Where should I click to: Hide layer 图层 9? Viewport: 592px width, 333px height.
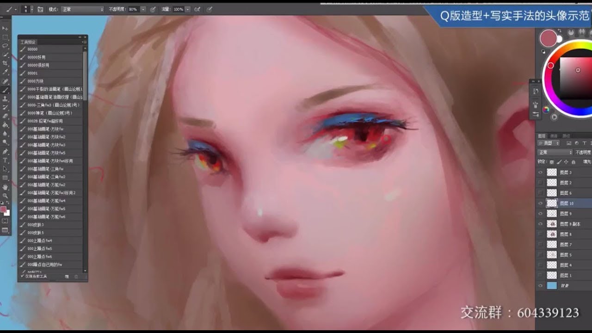point(540,214)
